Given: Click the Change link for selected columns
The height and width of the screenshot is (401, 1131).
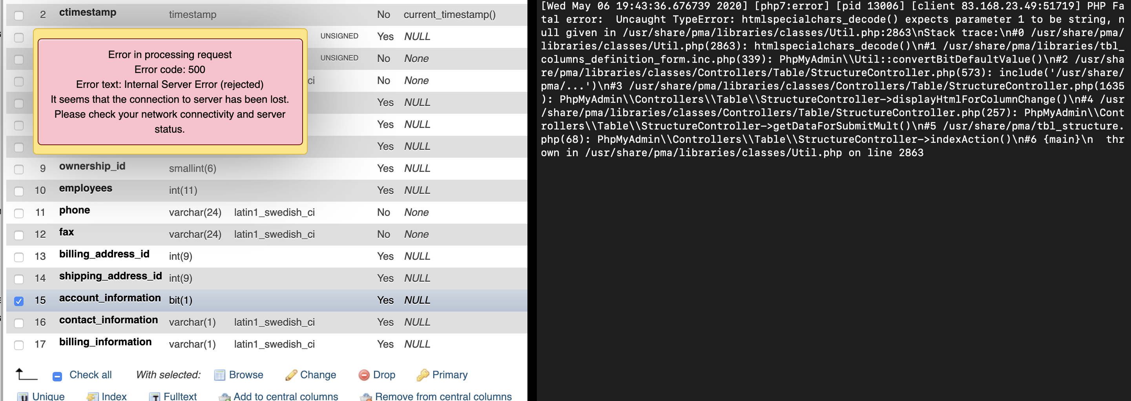Looking at the screenshot, I should click(318, 375).
